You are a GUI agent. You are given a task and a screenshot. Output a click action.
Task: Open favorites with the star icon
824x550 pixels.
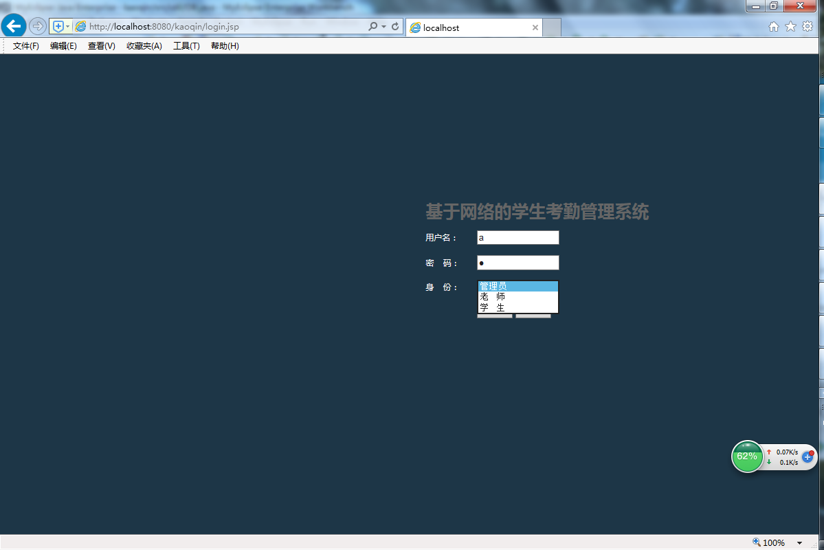pos(790,27)
